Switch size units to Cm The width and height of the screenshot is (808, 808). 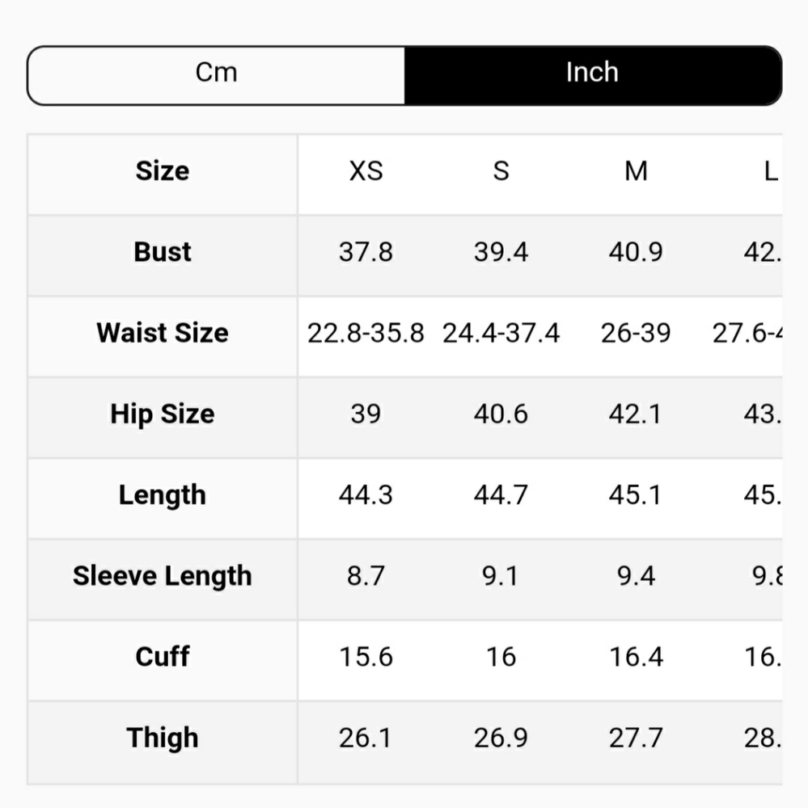(216, 74)
